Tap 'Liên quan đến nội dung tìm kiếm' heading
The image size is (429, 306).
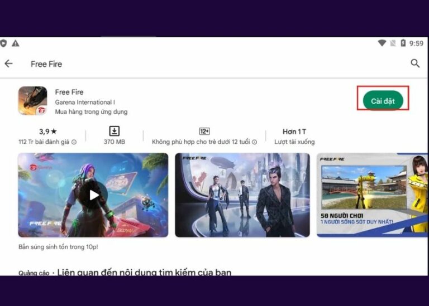click(x=144, y=272)
